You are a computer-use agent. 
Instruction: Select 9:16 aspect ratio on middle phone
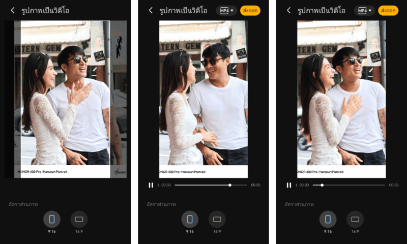[x=190, y=219]
